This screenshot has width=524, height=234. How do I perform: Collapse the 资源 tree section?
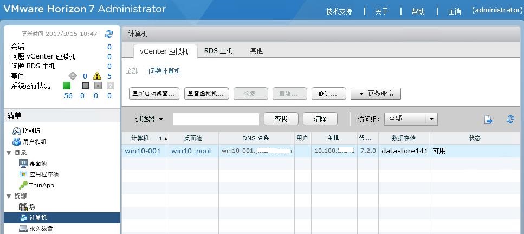click(9, 196)
